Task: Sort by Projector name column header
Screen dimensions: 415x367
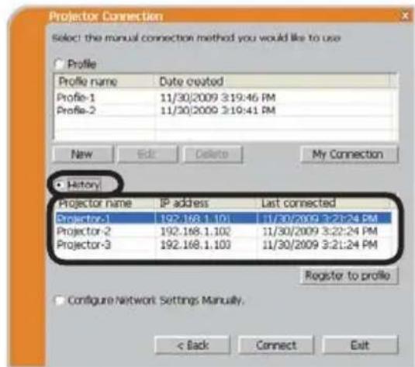Action: click(105, 203)
